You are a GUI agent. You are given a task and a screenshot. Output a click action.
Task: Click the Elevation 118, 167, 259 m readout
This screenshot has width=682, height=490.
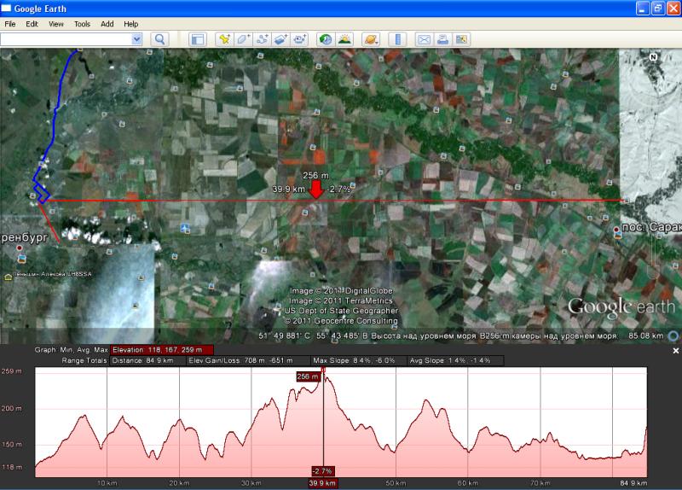pos(162,350)
